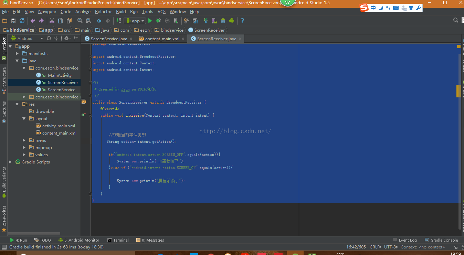Click the 0: Messages tool button
464x255 pixels.
click(150, 240)
